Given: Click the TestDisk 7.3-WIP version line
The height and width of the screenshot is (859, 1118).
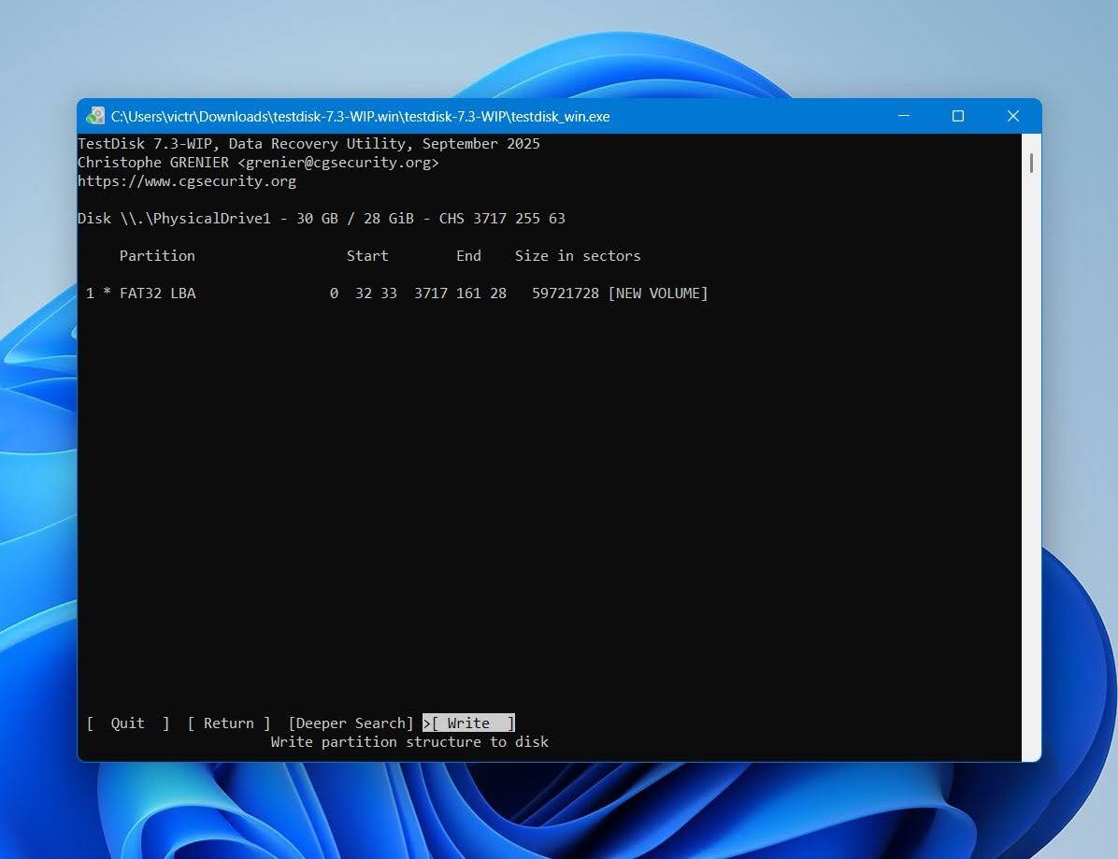Looking at the screenshot, I should [308, 144].
